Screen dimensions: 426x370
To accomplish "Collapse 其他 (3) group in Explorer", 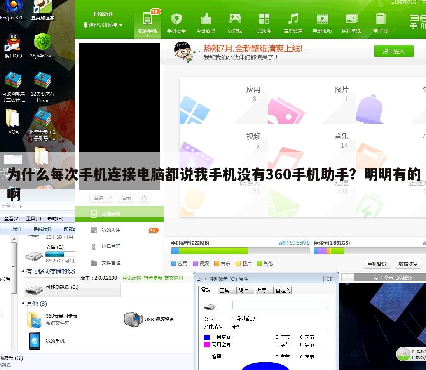I will tap(23, 304).
